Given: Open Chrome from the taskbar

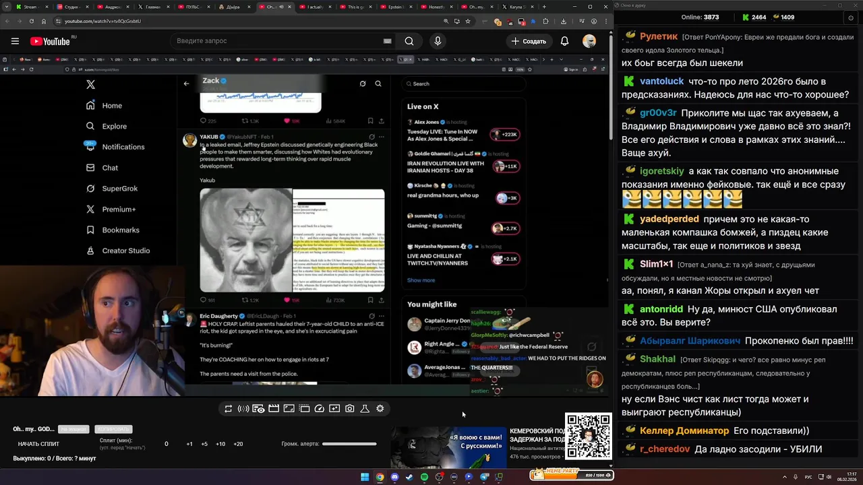Looking at the screenshot, I should 380,477.
